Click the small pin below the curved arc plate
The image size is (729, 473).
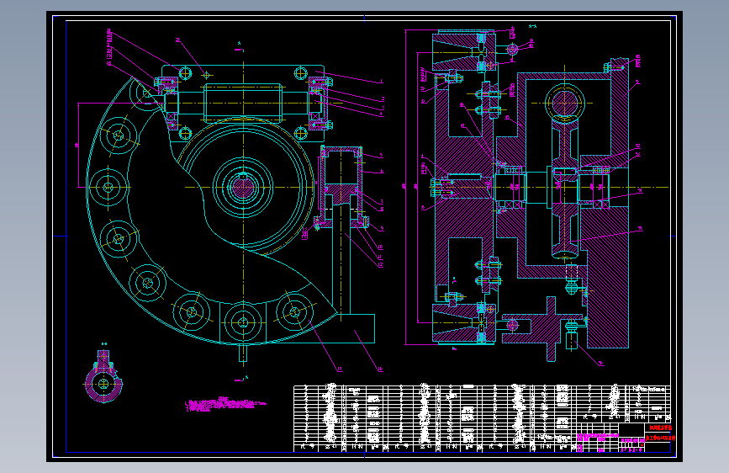point(243,353)
